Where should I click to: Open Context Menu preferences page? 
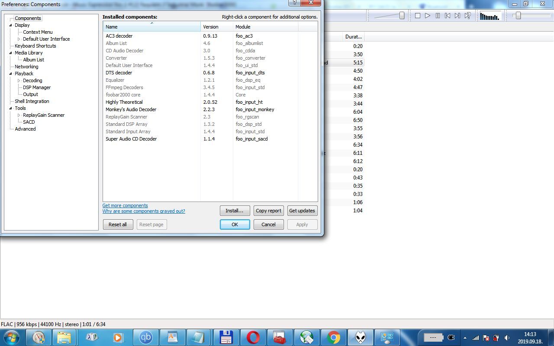pyautogui.click(x=38, y=32)
